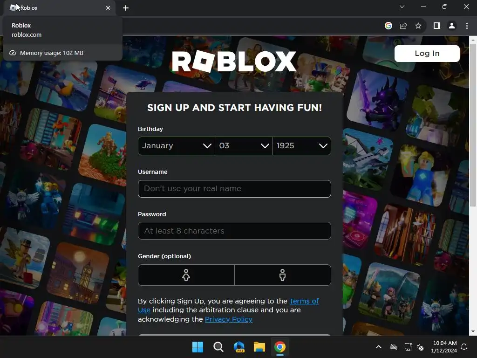Open the birthday month dropdown

click(x=177, y=146)
